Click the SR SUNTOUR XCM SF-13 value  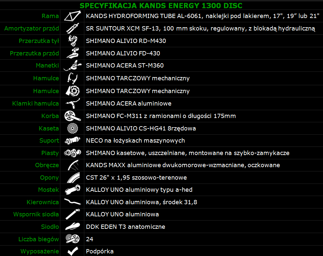pos(200,29)
